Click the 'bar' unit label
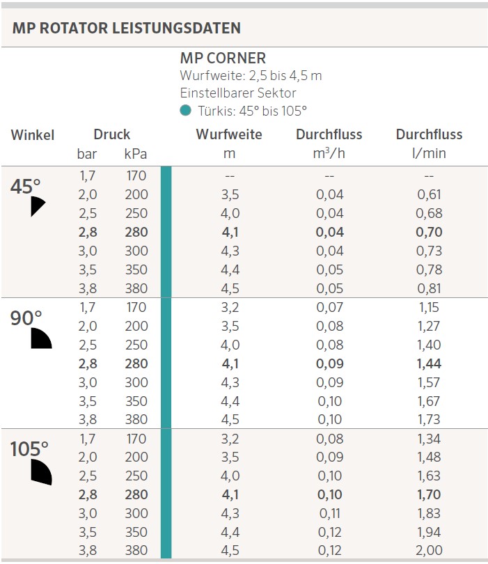 [87, 154]
